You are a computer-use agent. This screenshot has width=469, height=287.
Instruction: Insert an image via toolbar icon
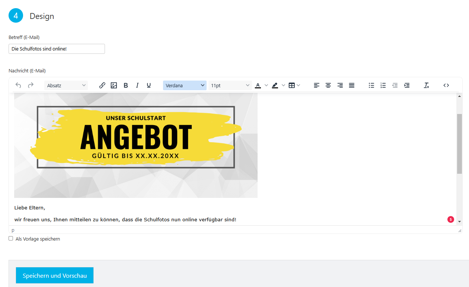click(x=114, y=85)
